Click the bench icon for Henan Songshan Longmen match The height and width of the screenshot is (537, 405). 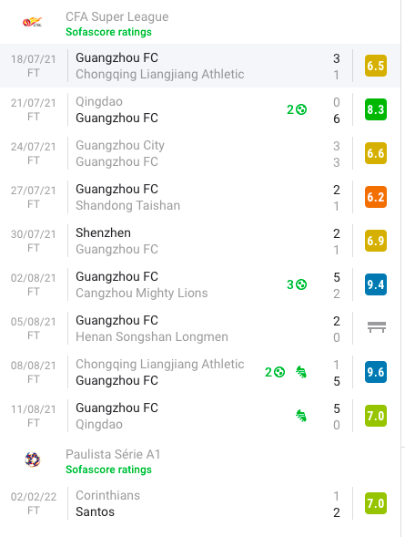tap(376, 327)
